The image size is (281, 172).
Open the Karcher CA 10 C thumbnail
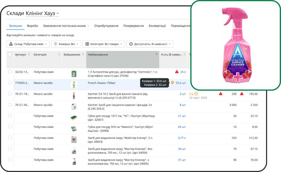(74, 96)
